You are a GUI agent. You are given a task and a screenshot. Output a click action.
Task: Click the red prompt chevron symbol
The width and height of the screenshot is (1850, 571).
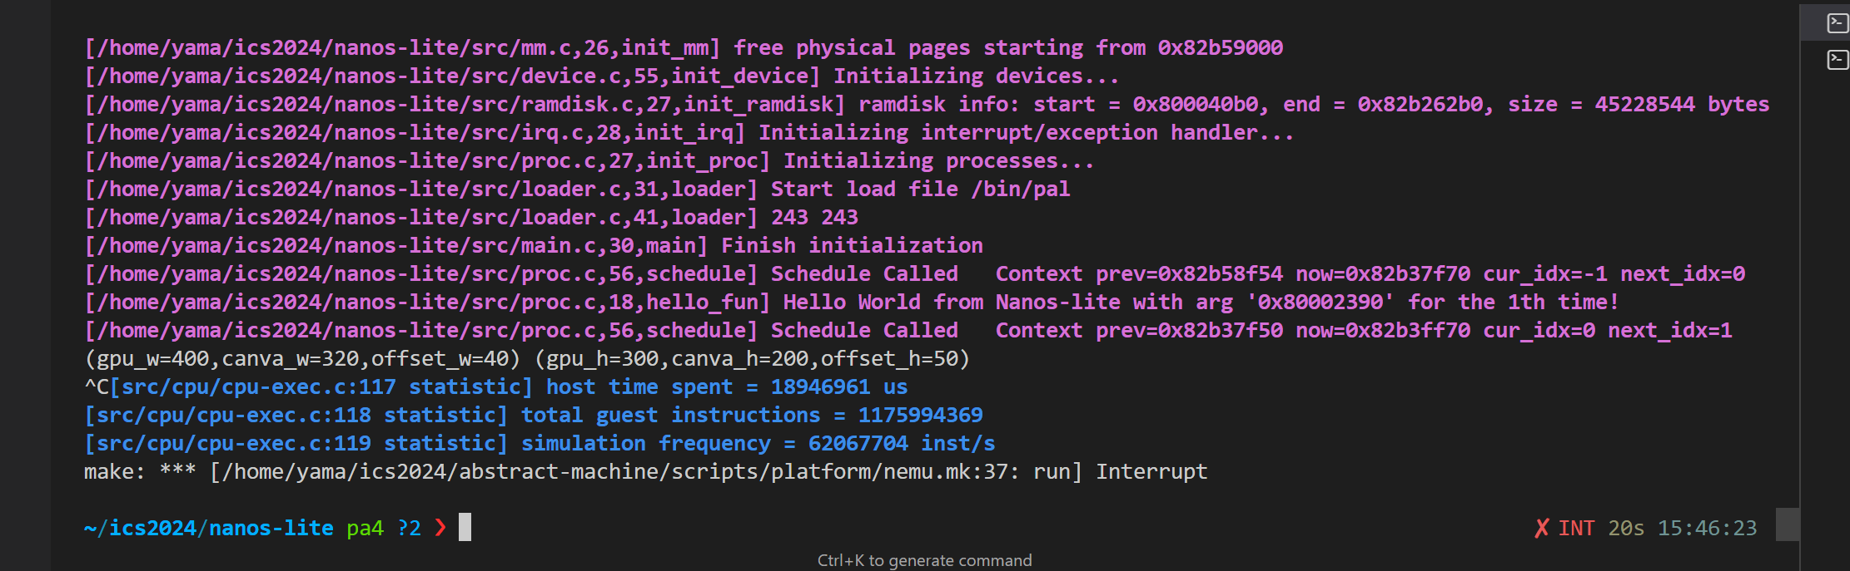pos(440,528)
